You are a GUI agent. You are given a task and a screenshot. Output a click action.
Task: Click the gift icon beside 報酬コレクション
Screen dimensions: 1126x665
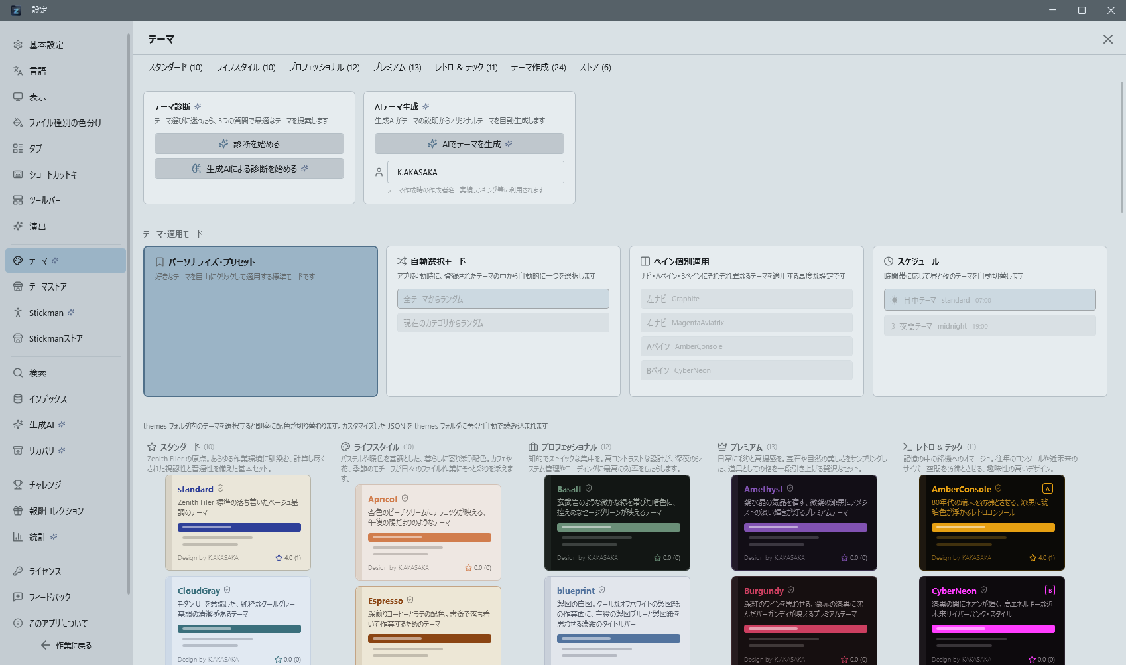point(18,511)
